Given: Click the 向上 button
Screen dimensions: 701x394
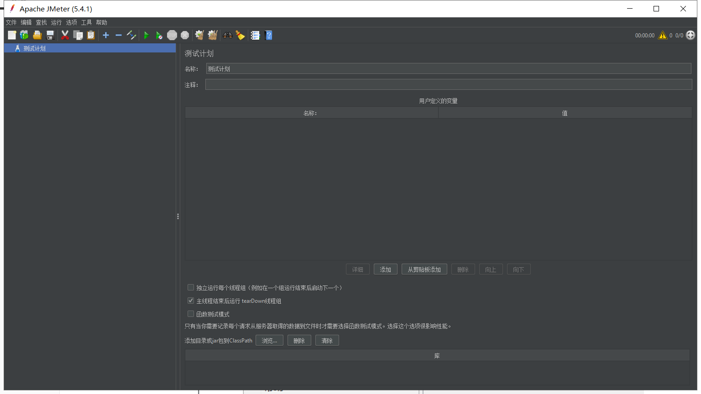Looking at the screenshot, I should (491, 270).
